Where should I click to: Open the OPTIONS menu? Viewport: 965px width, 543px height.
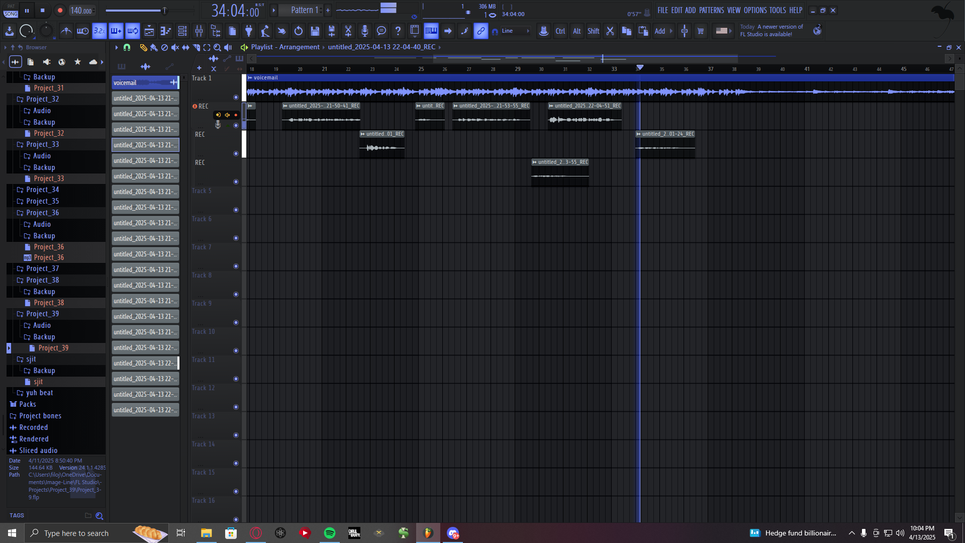[x=755, y=10]
